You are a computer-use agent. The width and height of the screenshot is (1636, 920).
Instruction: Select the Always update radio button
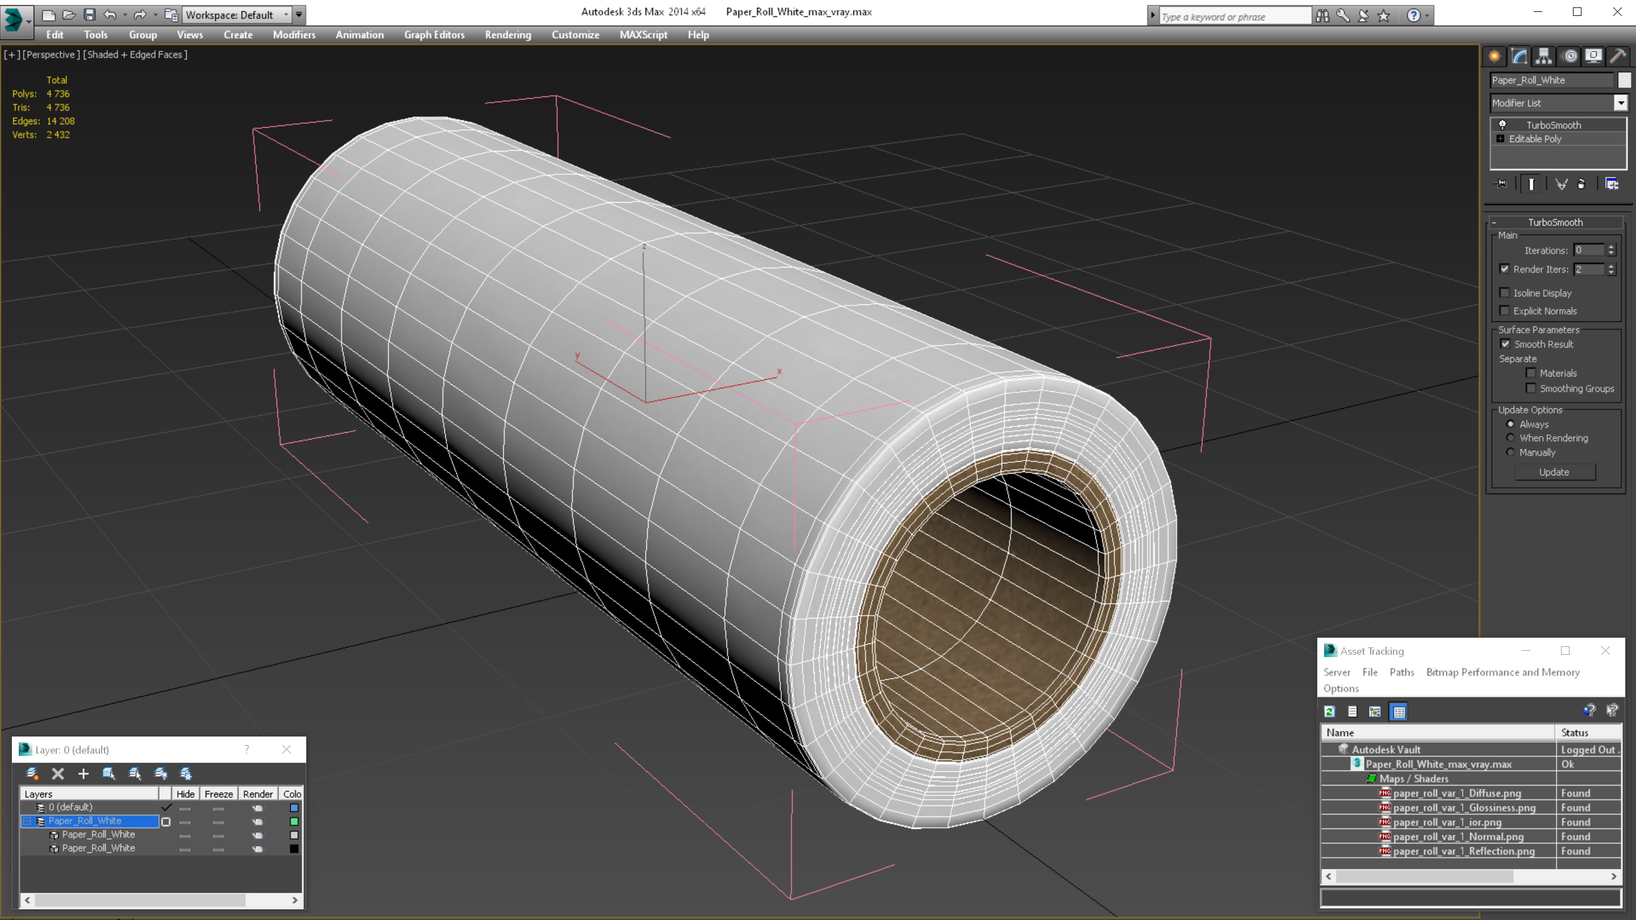[1511, 424]
